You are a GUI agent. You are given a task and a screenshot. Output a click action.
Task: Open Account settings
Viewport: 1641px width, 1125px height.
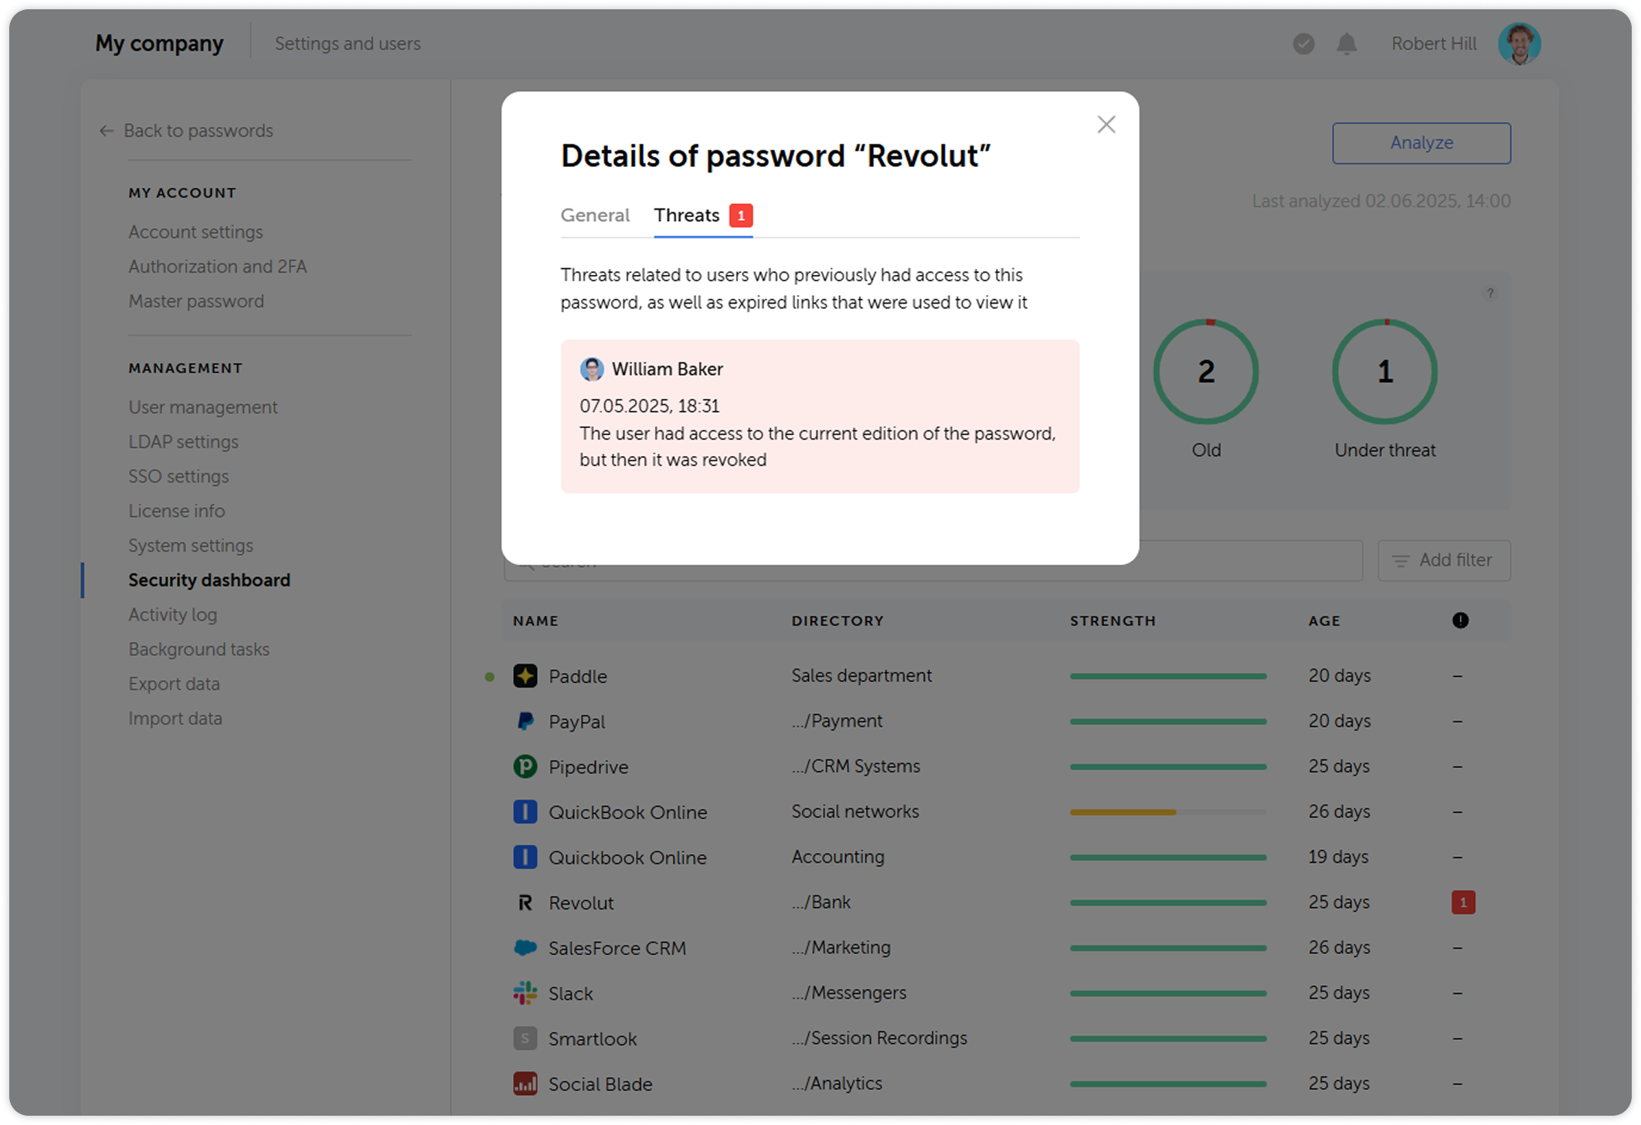[195, 232]
